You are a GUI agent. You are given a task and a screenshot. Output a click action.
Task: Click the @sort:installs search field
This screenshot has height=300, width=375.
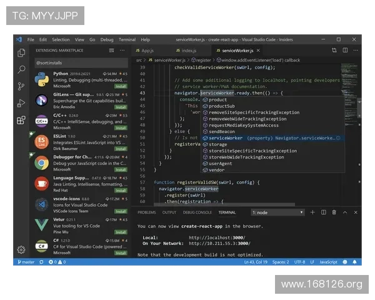click(81, 63)
